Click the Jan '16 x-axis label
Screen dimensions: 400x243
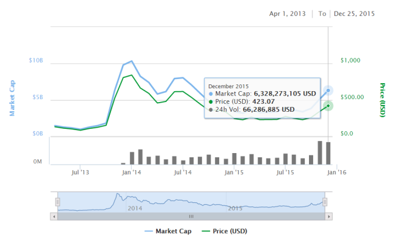(x=337, y=173)
